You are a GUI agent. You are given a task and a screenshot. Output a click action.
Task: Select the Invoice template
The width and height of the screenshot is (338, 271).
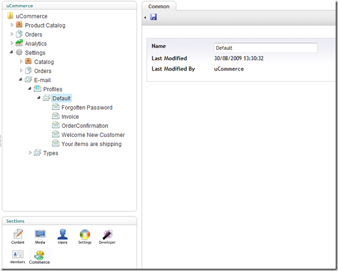70,116
